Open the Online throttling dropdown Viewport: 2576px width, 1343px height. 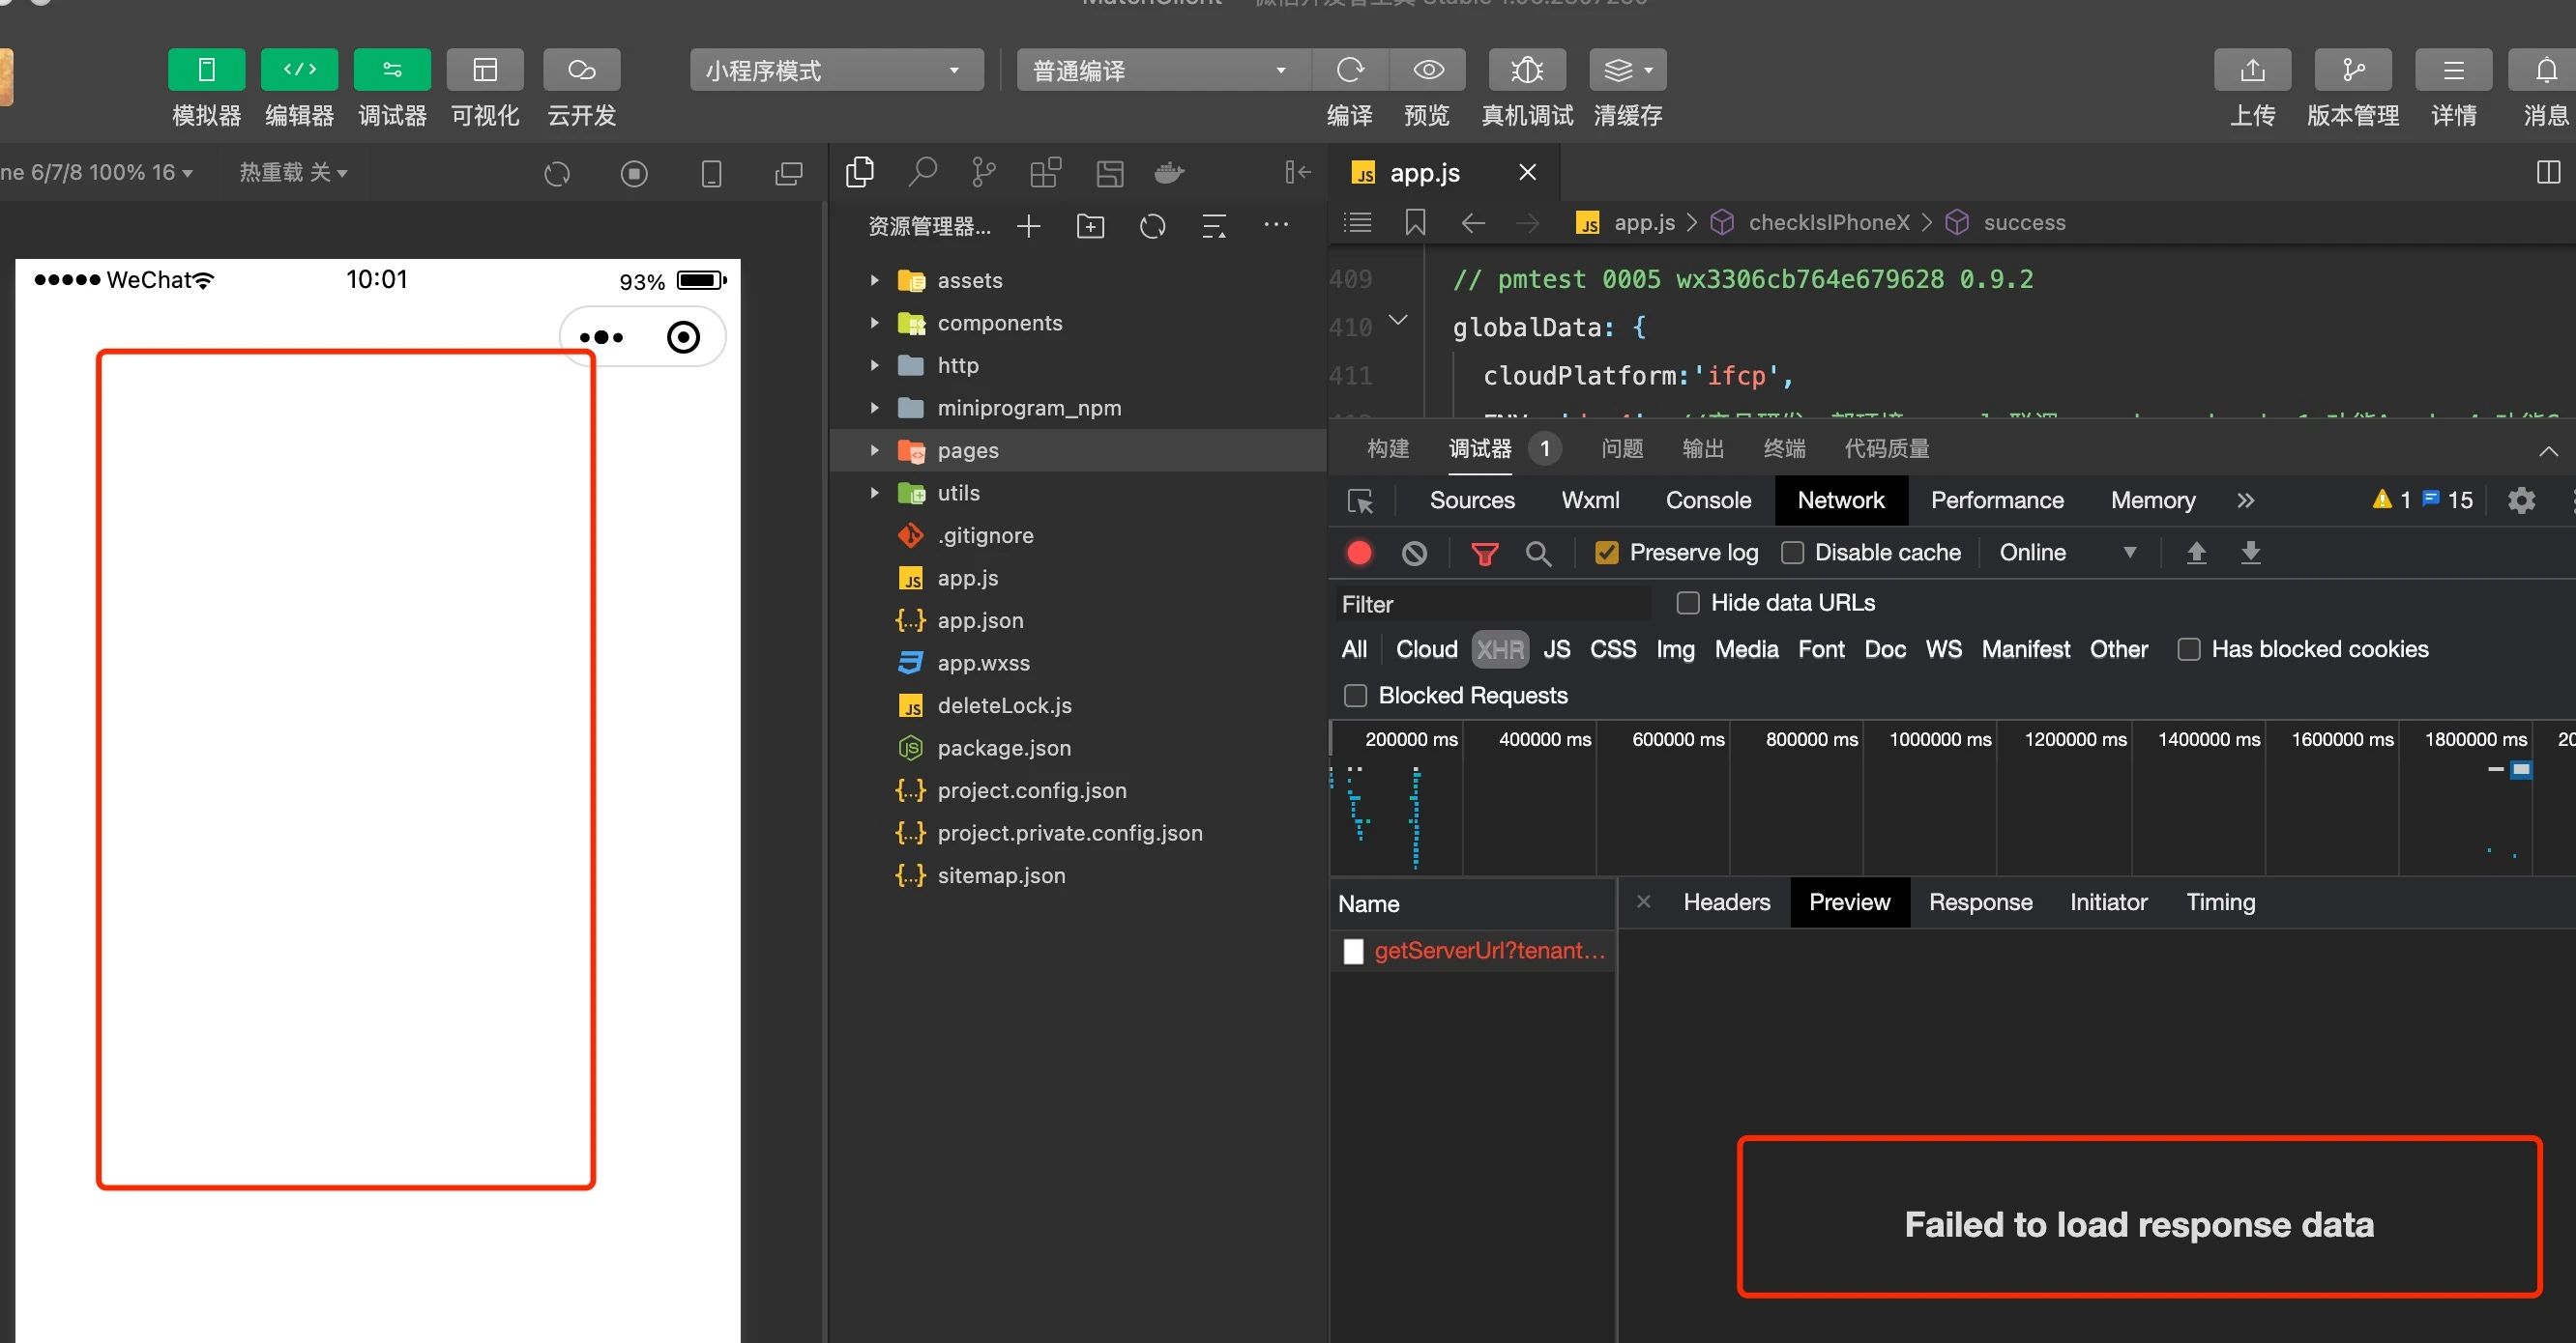(x=2066, y=553)
